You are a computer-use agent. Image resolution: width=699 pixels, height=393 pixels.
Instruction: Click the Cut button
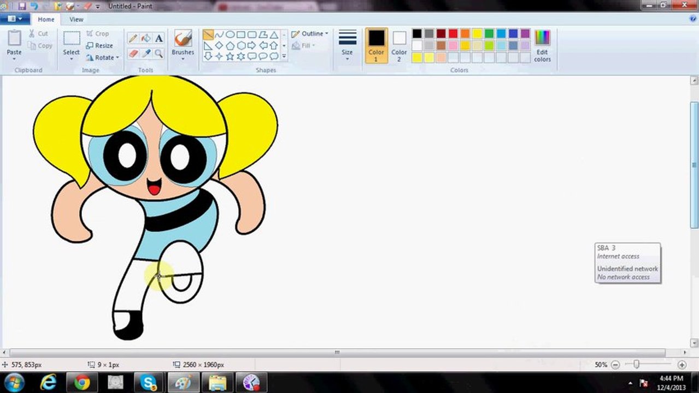point(38,34)
